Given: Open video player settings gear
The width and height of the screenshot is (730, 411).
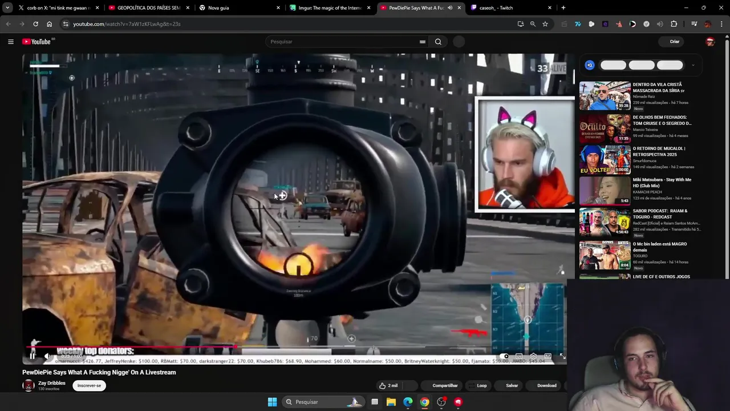Looking at the screenshot, I should (x=533, y=356).
